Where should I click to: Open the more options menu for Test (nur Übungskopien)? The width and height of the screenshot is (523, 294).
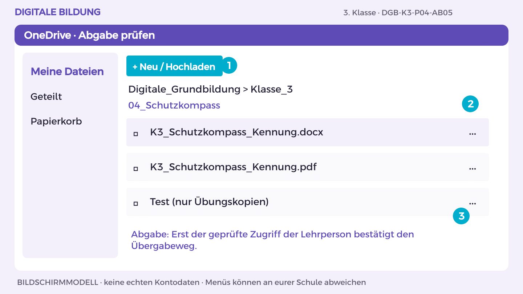(472, 203)
